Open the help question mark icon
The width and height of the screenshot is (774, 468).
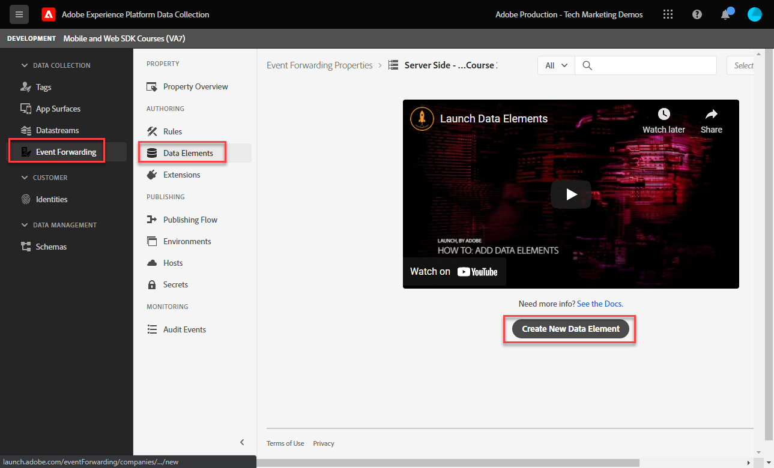point(697,14)
